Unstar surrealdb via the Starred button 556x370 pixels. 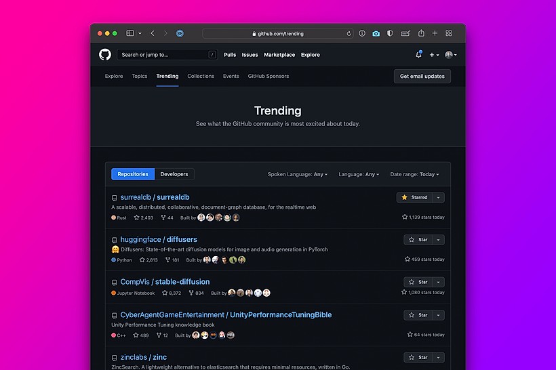tap(414, 197)
